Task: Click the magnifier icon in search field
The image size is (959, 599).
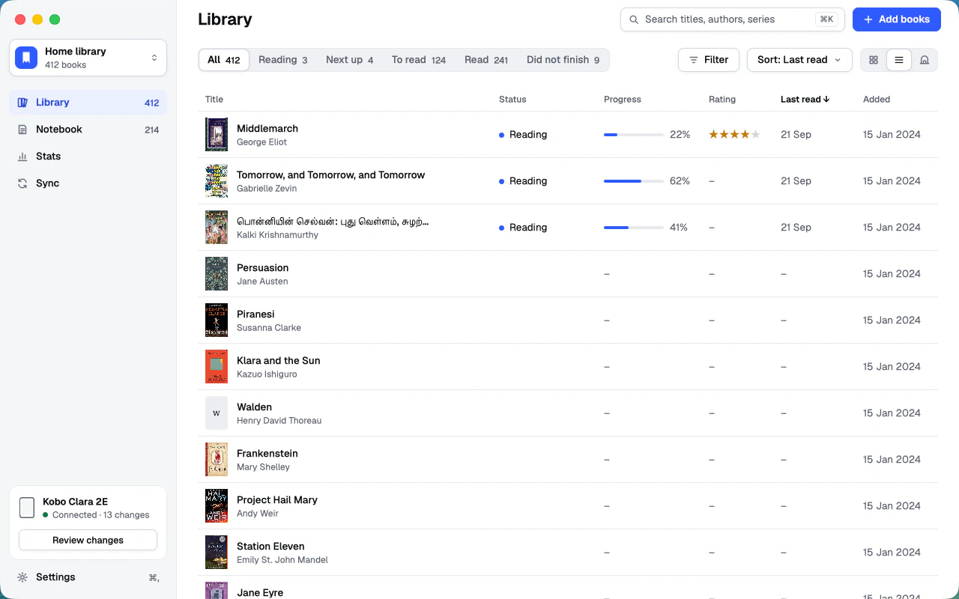Action: (x=634, y=19)
